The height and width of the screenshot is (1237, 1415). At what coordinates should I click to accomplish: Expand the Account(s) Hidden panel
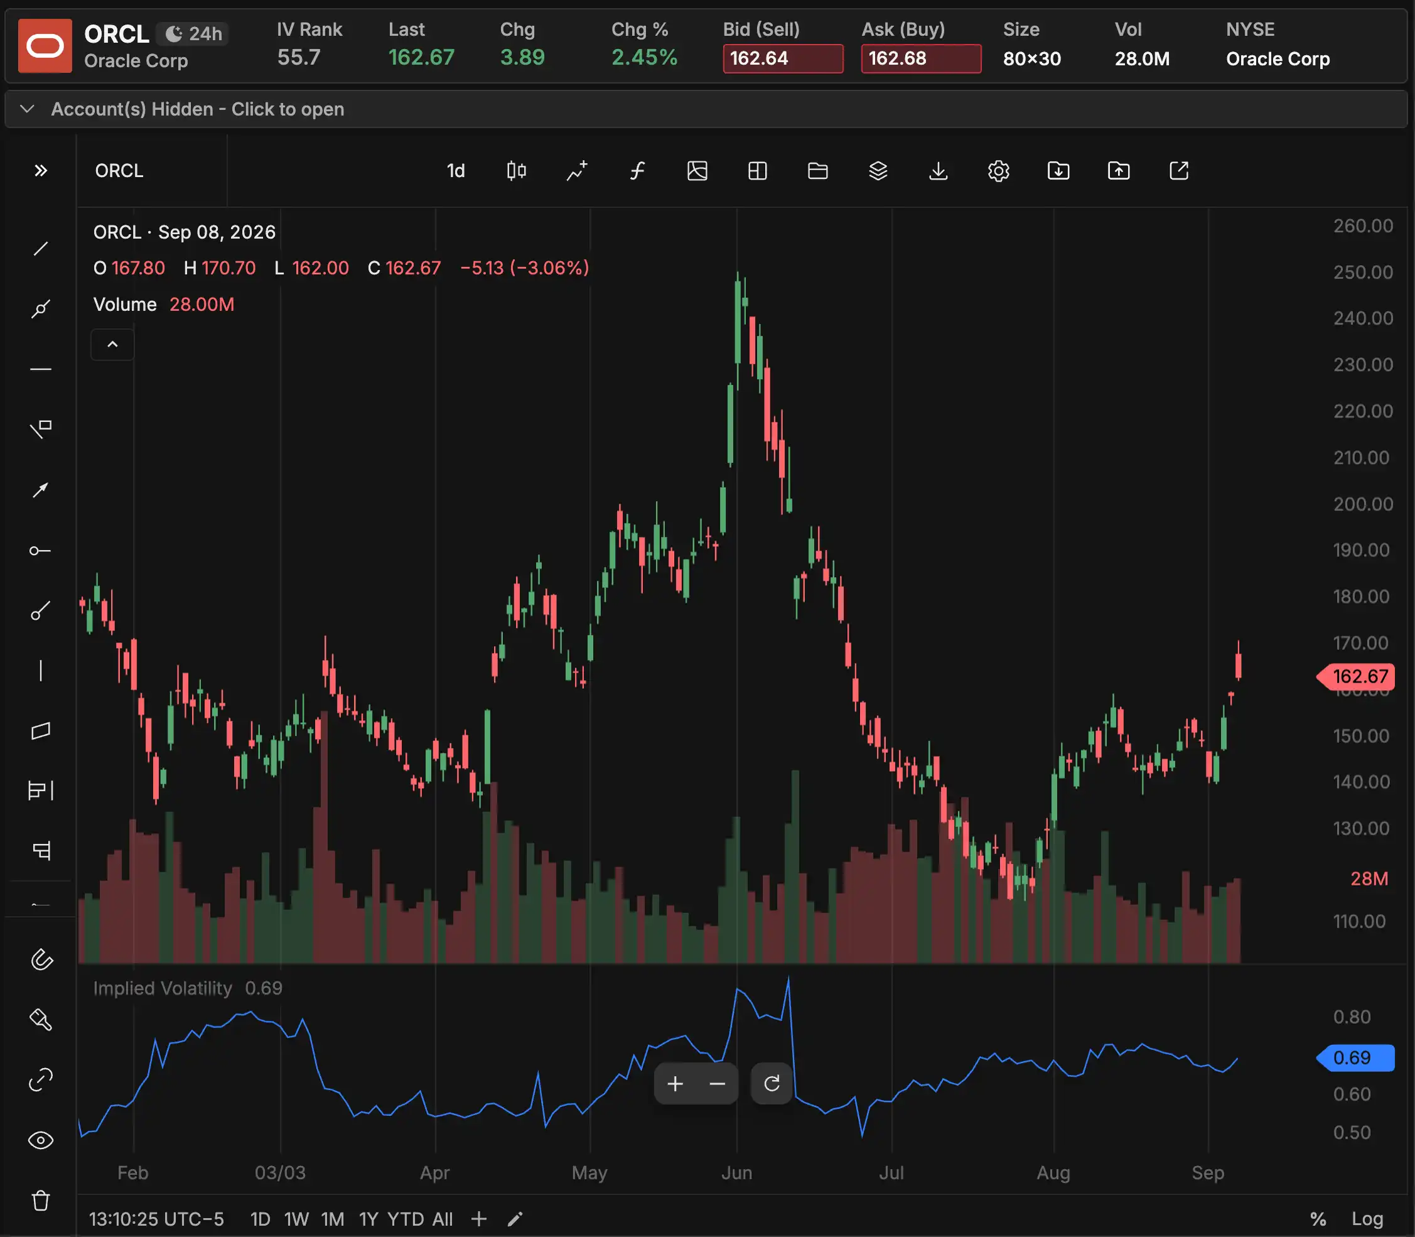(x=706, y=109)
